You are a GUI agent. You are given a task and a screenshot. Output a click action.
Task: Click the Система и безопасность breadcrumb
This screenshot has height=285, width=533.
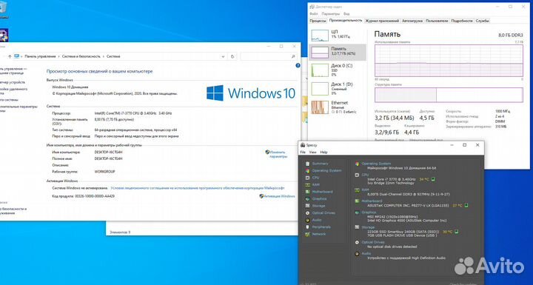coord(81,56)
